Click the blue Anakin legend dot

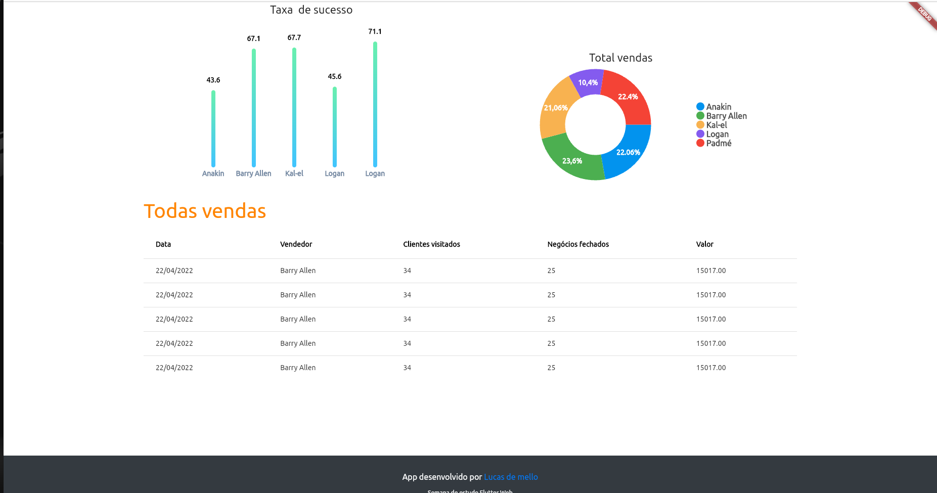pyautogui.click(x=700, y=107)
